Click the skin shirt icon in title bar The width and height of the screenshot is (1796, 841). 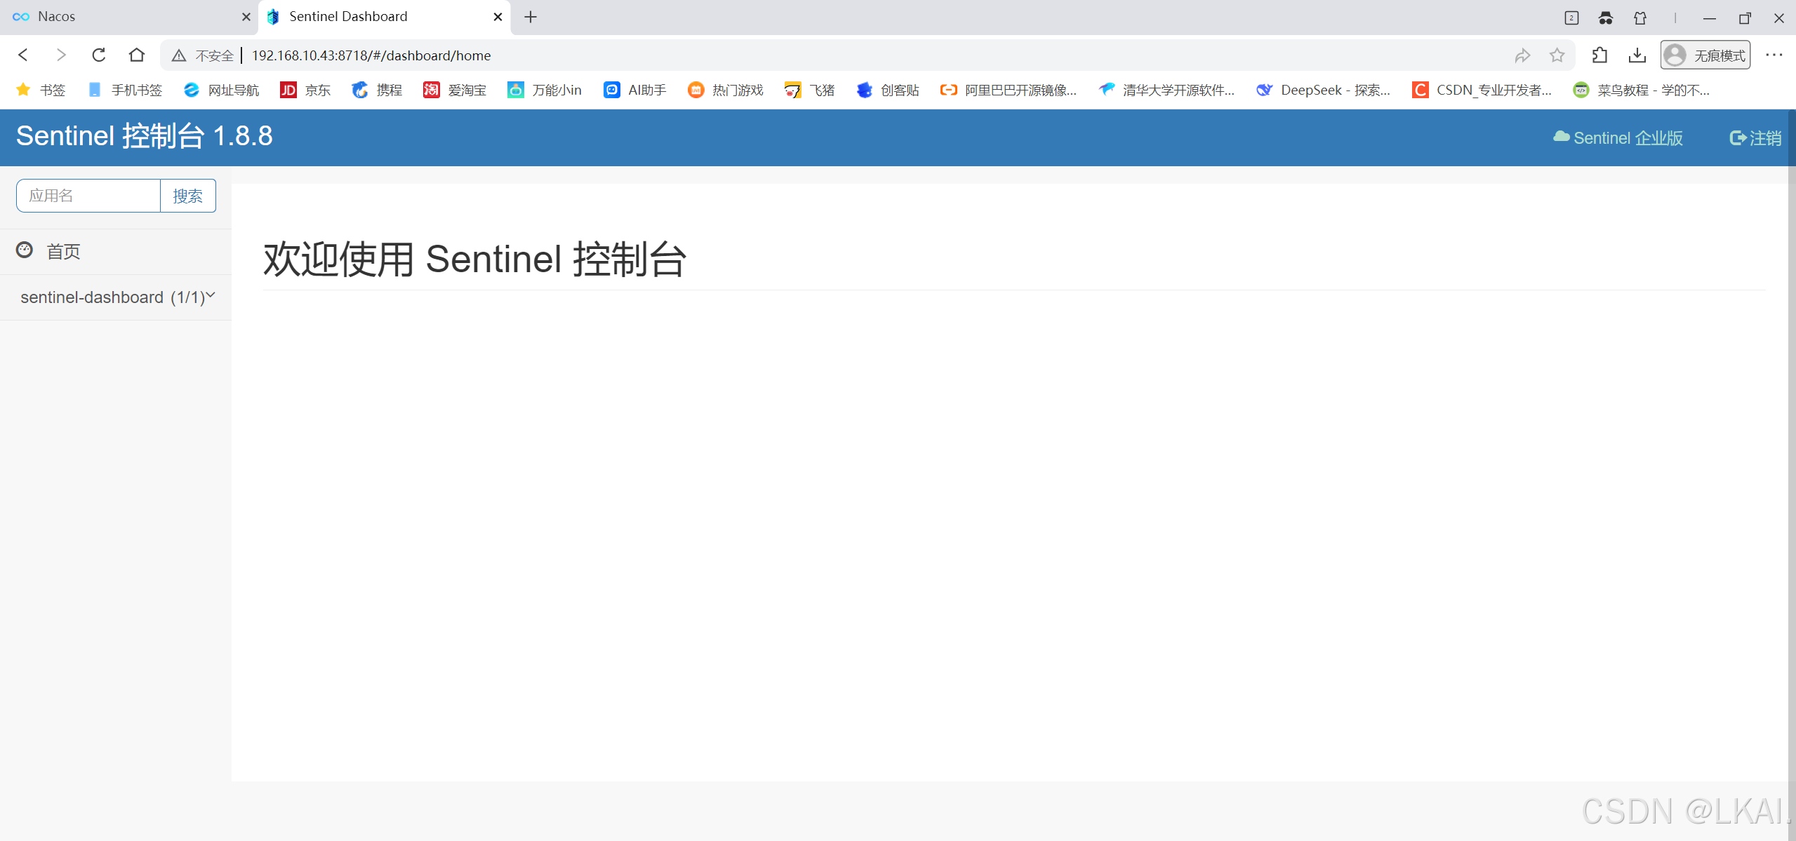tap(1639, 18)
